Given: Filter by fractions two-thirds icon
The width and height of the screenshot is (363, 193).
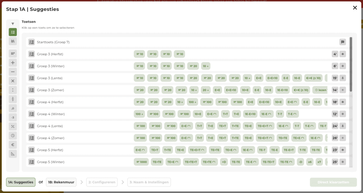Looking at the screenshot, I should [x=13, y=99].
